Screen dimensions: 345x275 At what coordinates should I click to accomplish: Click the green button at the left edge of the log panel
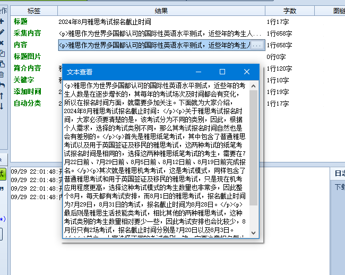click(3, 174)
